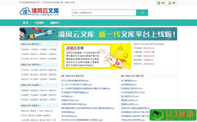Open the 毕业感言 category link

point(25,95)
